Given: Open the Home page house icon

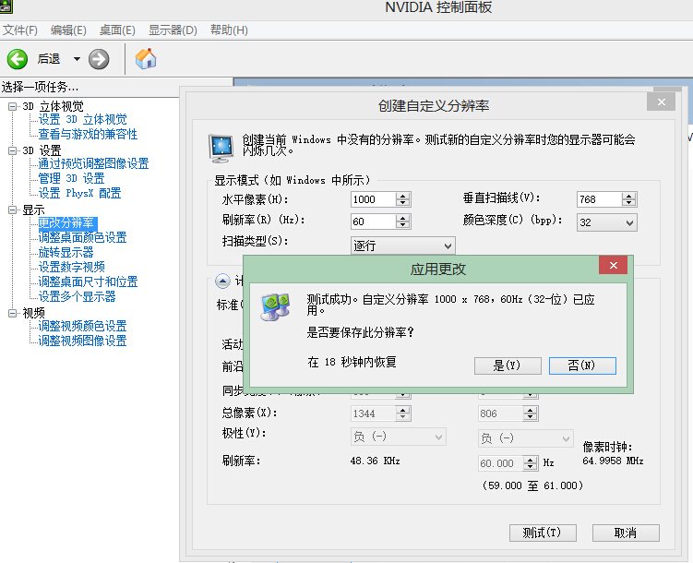Looking at the screenshot, I should coord(146,59).
